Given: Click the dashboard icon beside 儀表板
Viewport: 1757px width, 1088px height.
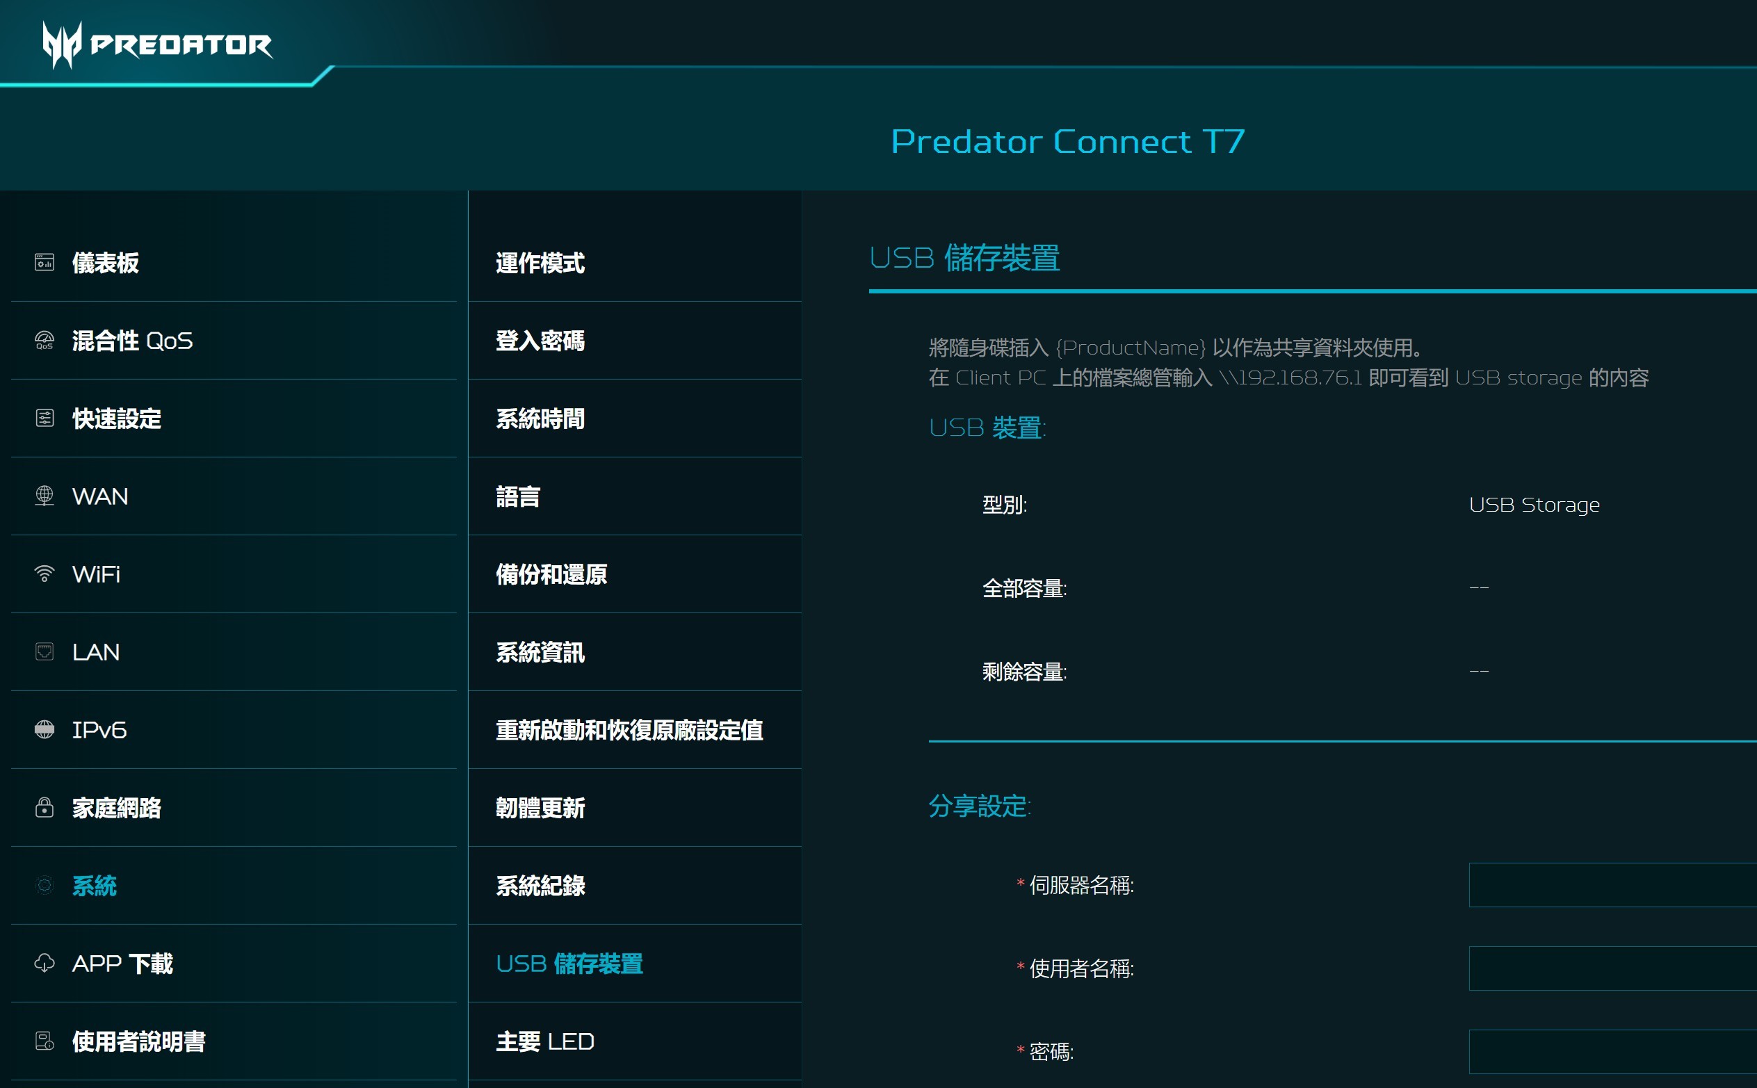Looking at the screenshot, I should (x=44, y=263).
